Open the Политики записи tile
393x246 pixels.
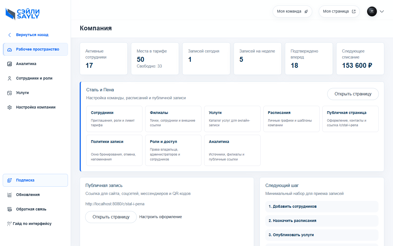point(114,150)
